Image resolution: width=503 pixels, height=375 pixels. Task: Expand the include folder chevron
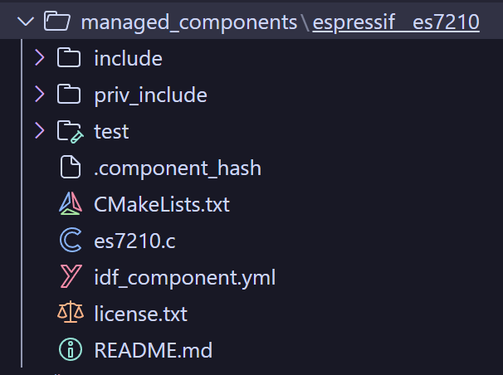point(38,58)
